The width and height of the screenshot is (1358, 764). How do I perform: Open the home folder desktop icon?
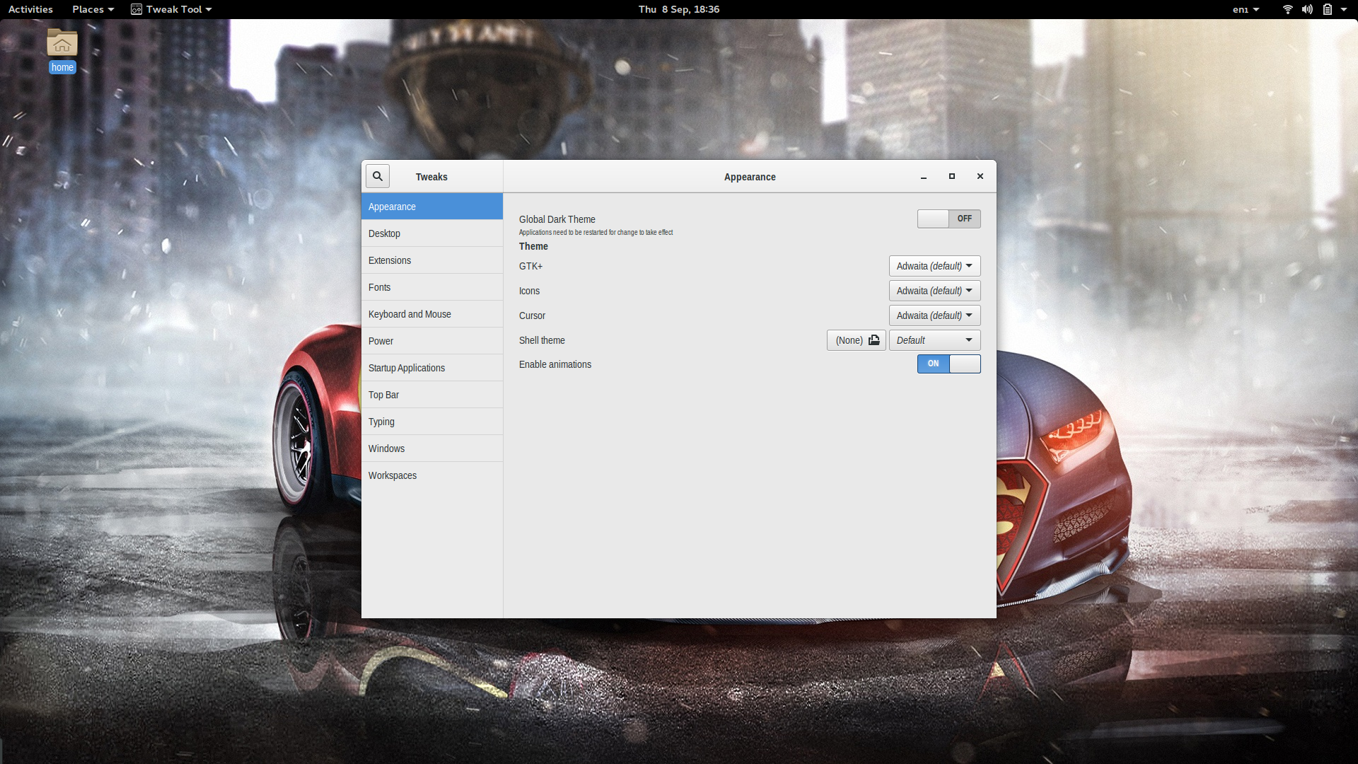(62, 51)
